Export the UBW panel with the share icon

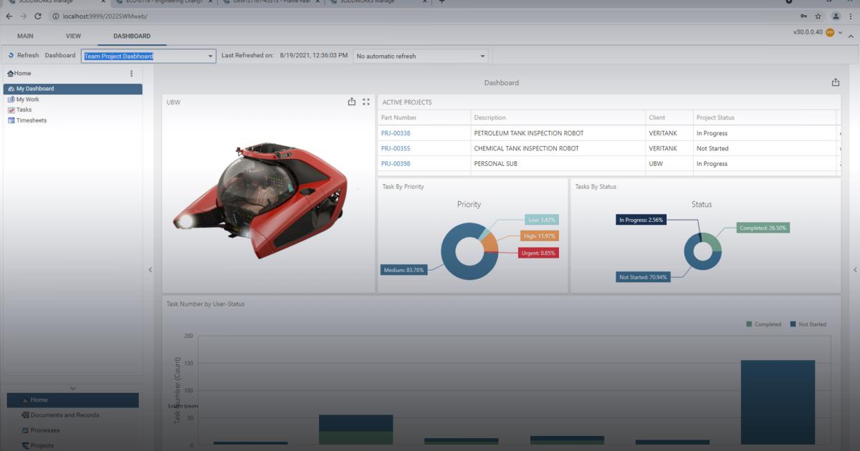tap(352, 102)
